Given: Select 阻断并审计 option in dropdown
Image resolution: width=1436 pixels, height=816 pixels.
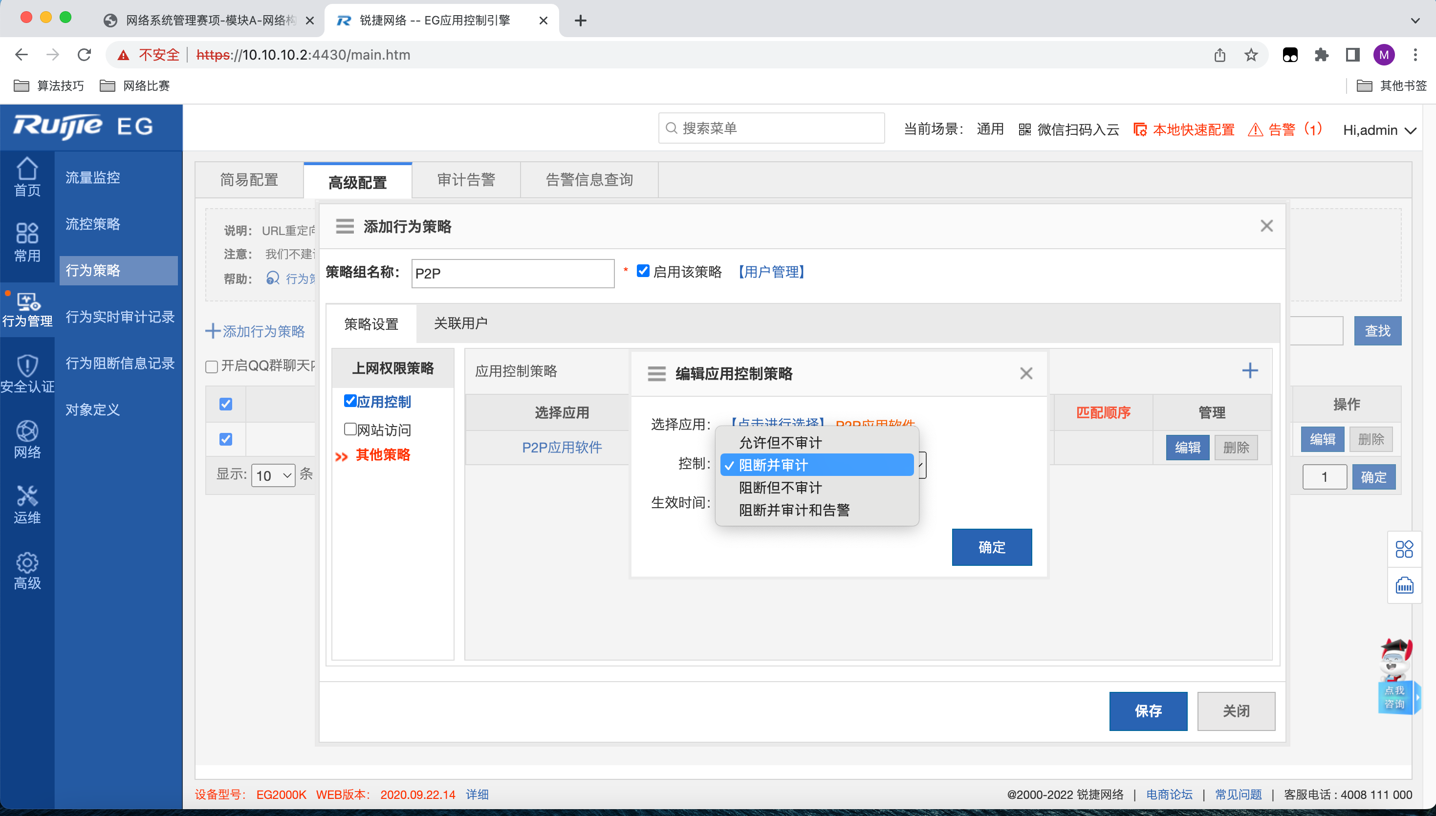Looking at the screenshot, I should click(x=817, y=465).
